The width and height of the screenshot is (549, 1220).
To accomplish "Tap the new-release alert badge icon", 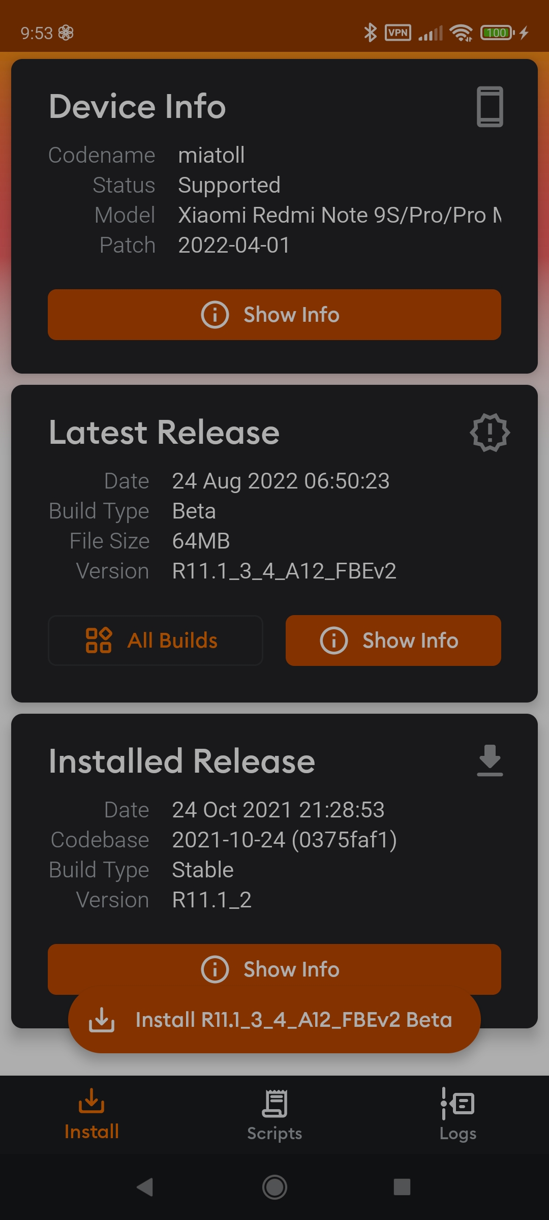I will click(x=490, y=433).
